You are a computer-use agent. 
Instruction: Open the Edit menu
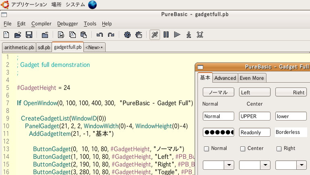21,24
